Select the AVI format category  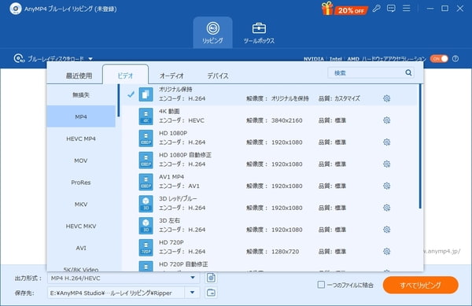81,249
